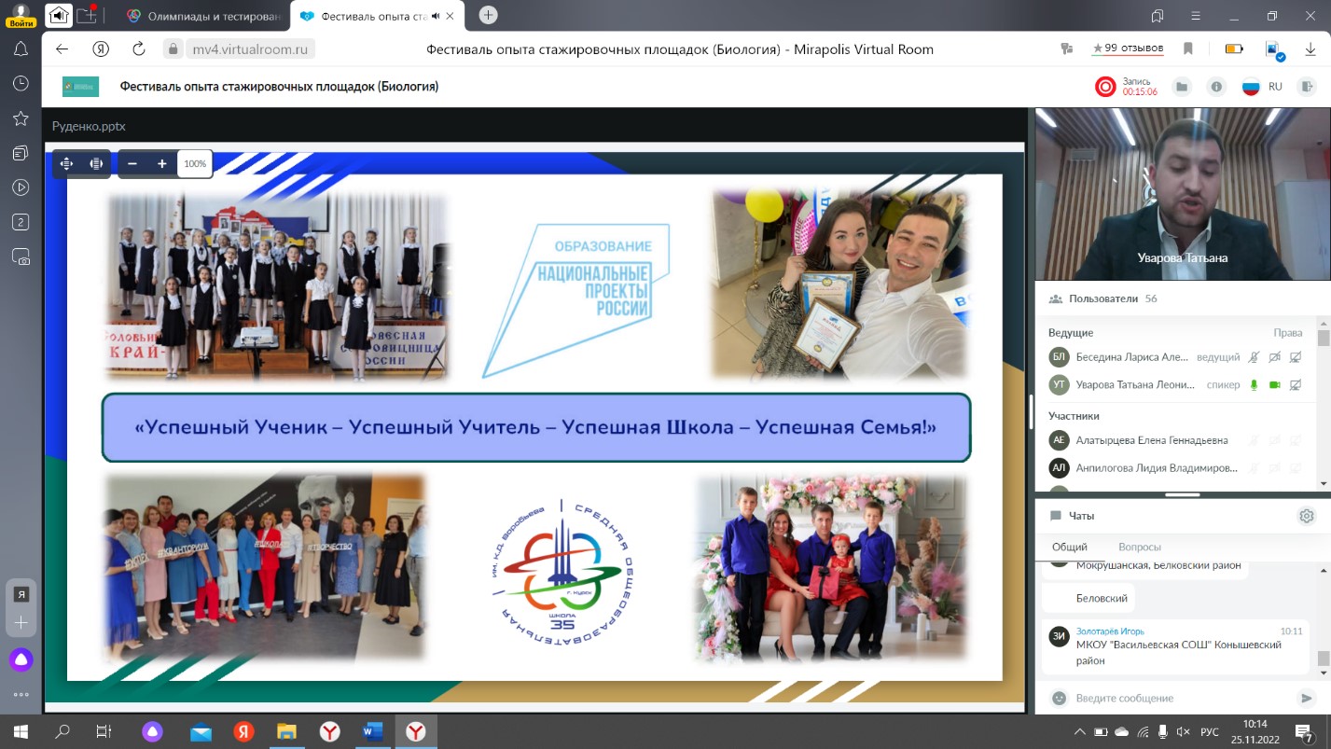Zoom out slide with minus button

click(132, 163)
